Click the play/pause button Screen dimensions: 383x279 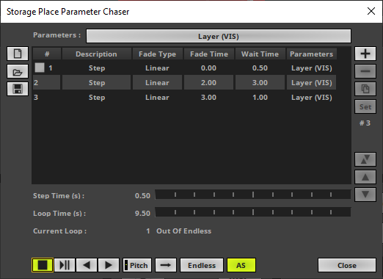65,265
